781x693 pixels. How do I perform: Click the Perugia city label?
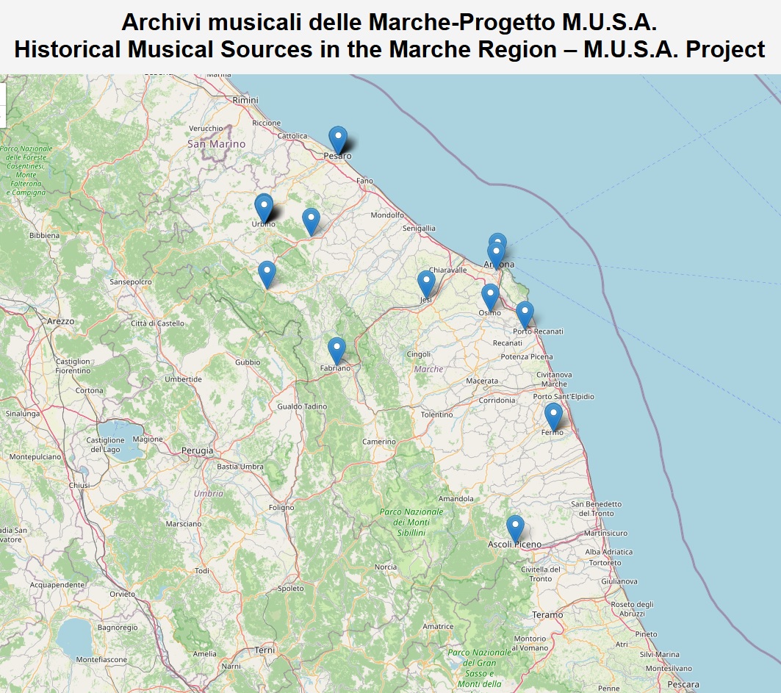pos(197,450)
